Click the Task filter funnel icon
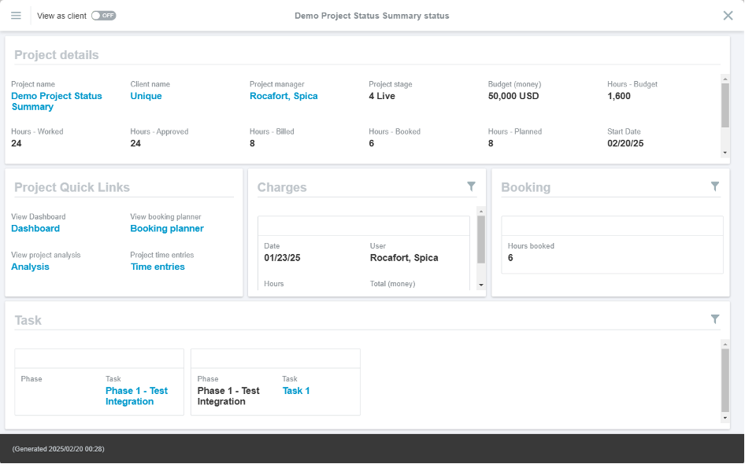This screenshot has height=464, width=745. coord(714,319)
